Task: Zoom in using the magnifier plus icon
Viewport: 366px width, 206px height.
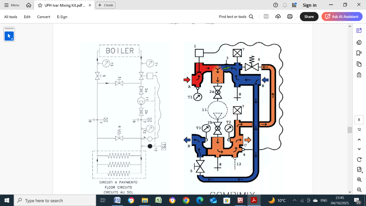Action: pyautogui.click(x=359, y=180)
